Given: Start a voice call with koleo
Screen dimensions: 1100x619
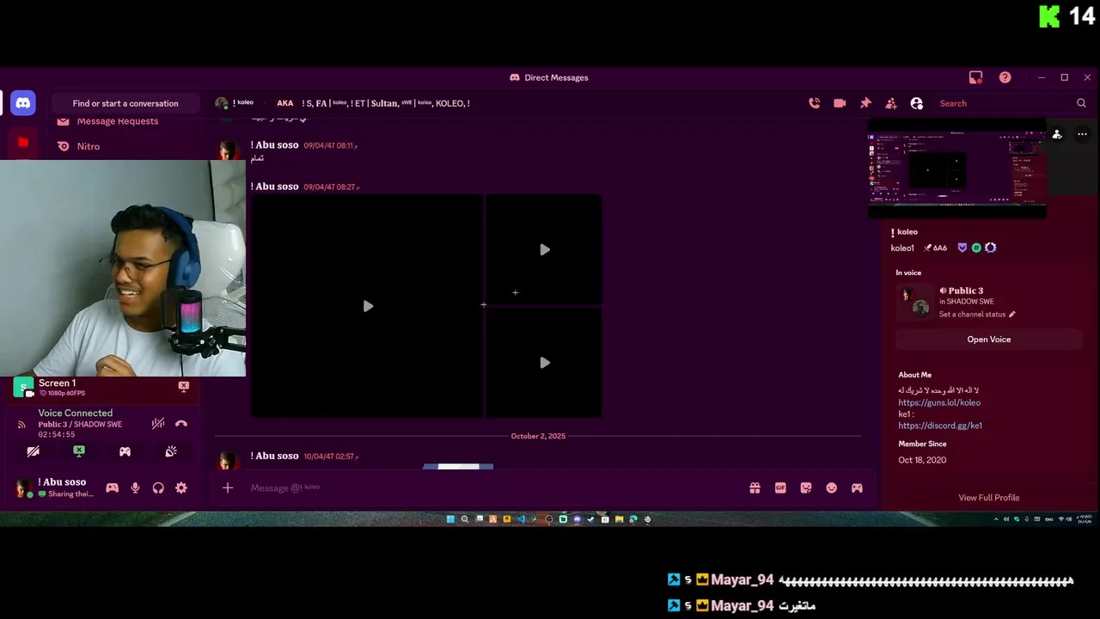Looking at the screenshot, I should point(814,103).
